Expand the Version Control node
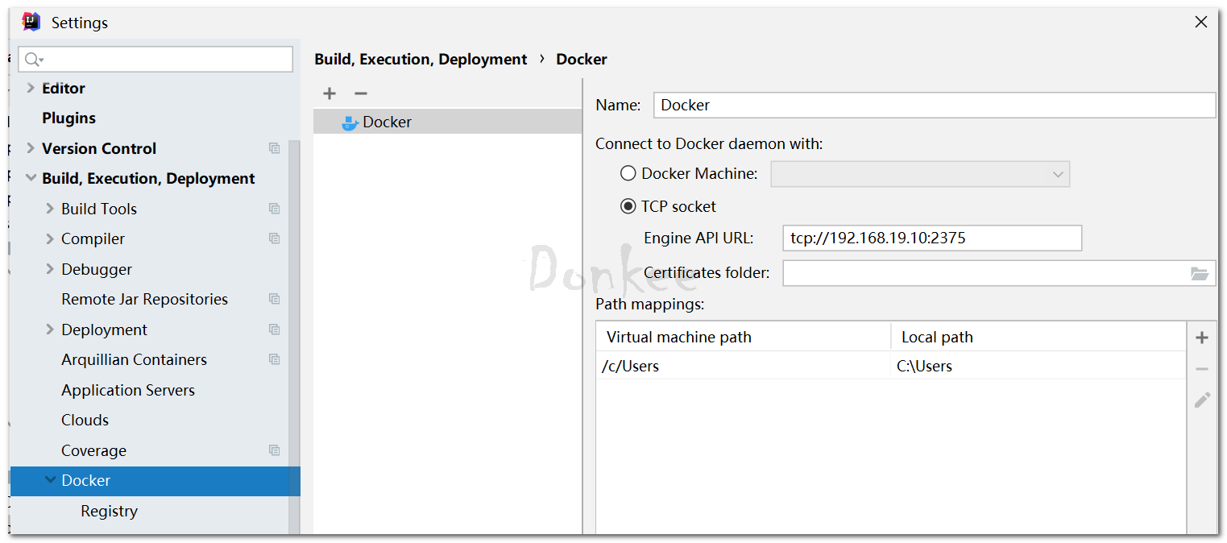 coord(31,148)
